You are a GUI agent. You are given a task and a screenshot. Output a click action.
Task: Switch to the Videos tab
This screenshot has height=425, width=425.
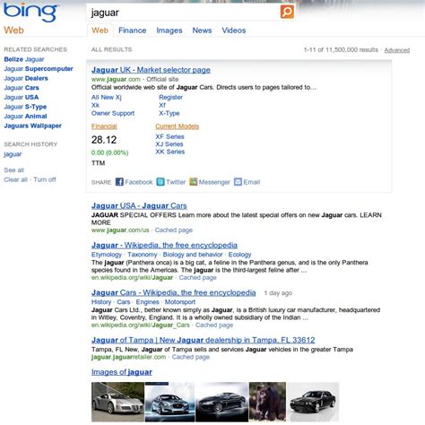tap(234, 30)
